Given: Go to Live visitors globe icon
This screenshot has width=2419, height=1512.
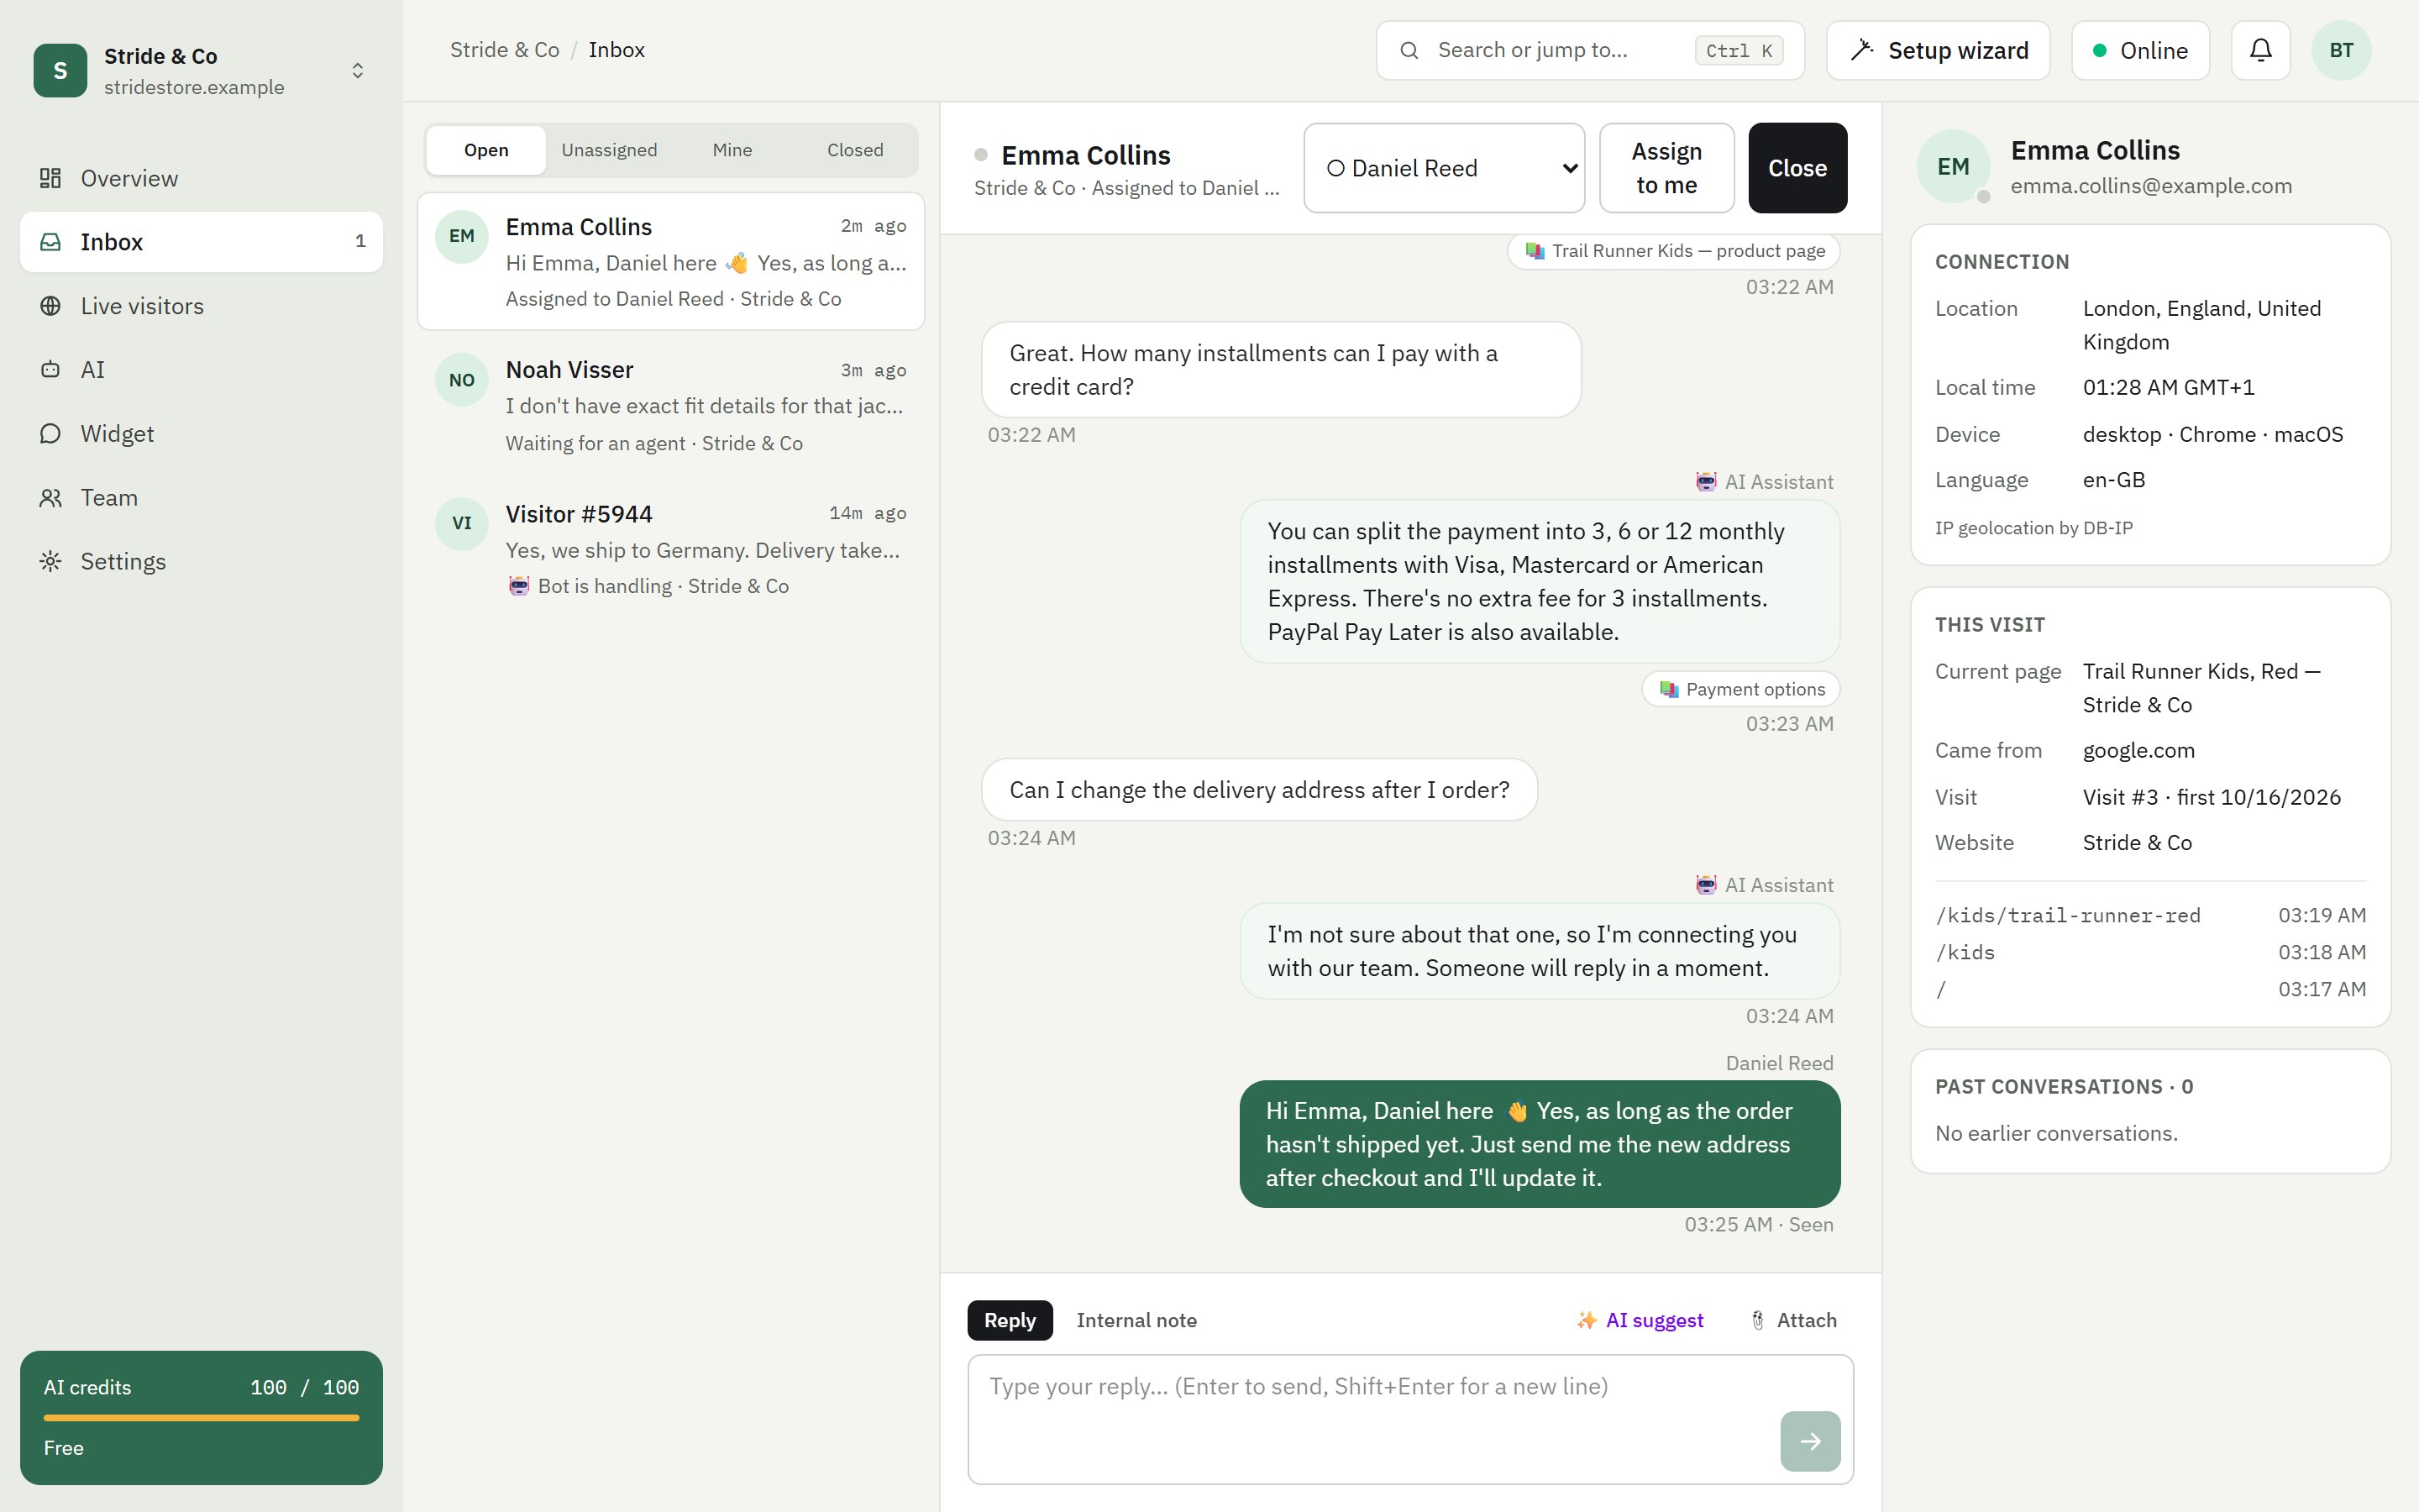Looking at the screenshot, I should [51, 306].
